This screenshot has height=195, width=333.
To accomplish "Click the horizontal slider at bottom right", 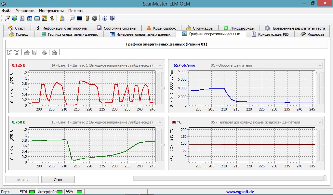I will [325, 178].
